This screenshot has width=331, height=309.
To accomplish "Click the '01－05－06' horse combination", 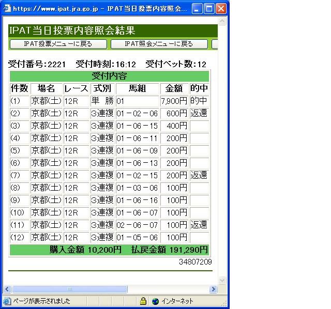I will click(138, 238).
